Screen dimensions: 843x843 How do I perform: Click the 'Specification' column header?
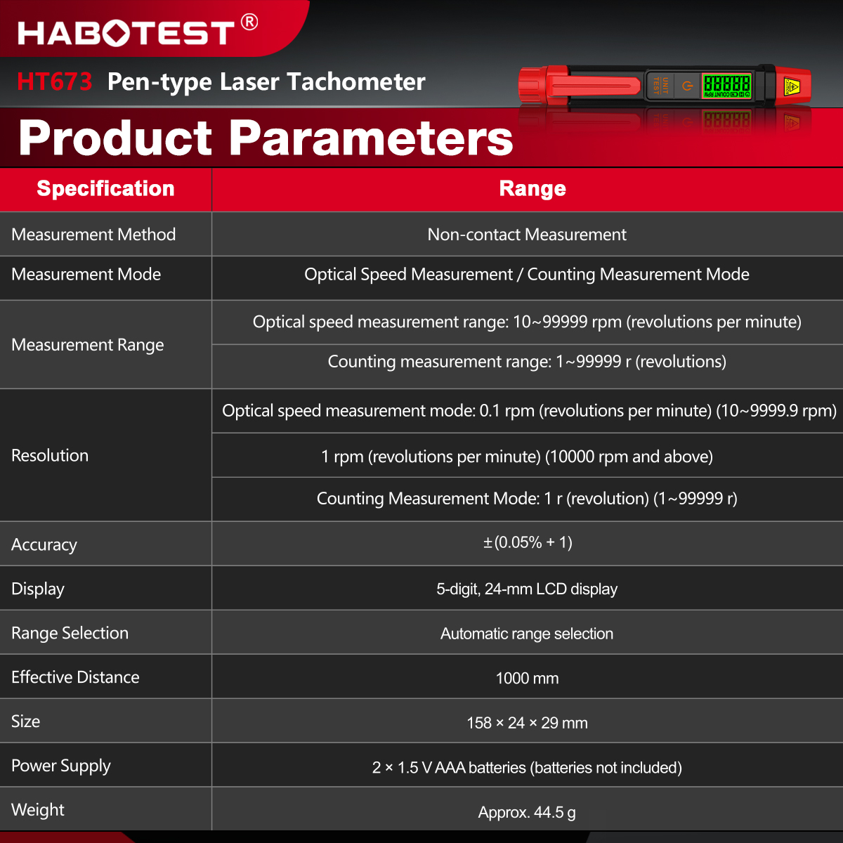click(105, 188)
